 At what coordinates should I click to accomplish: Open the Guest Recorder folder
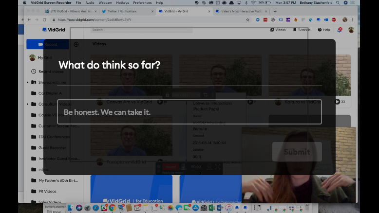click(49, 148)
